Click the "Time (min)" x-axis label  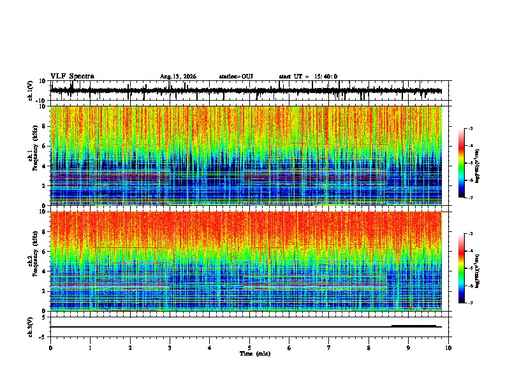[x=255, y=354]
